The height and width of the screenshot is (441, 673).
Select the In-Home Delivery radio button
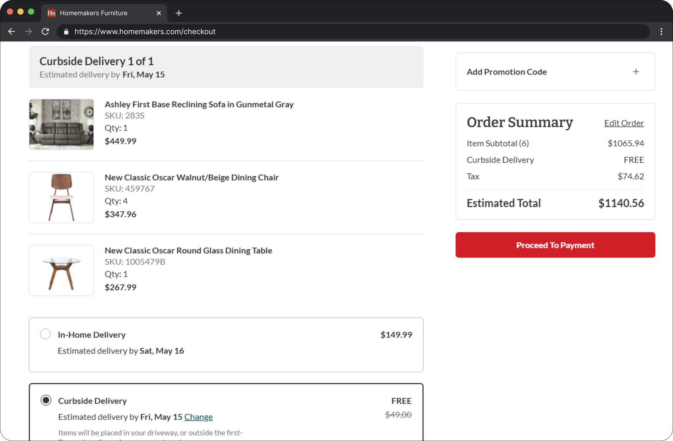pos(45,334)
